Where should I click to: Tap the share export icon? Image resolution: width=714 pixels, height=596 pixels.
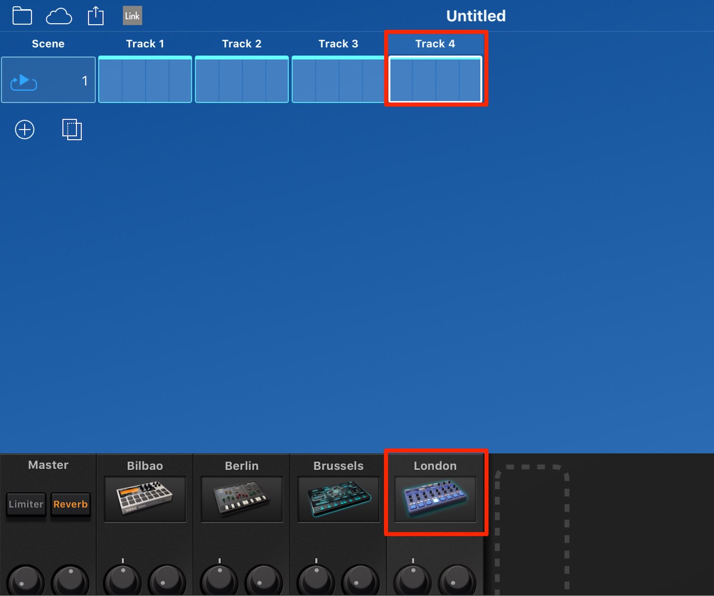coord(96,15)
